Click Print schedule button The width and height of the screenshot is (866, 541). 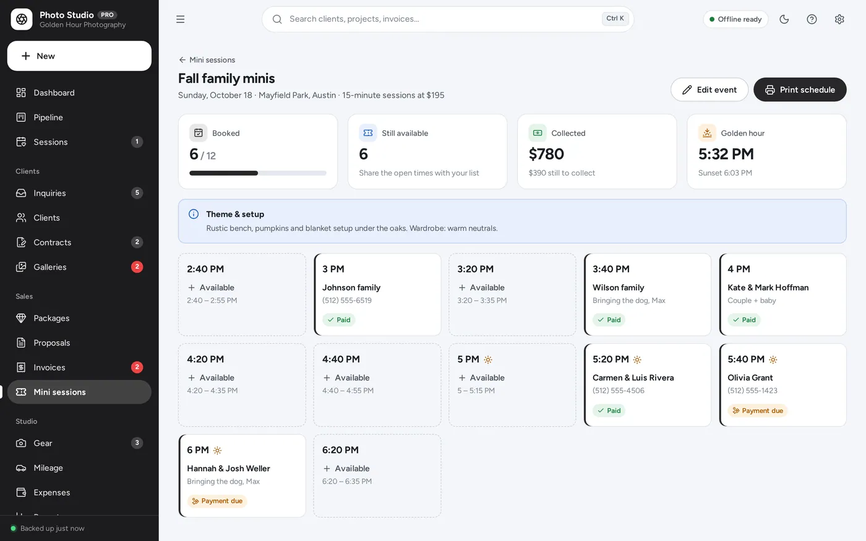coord(800,90)
